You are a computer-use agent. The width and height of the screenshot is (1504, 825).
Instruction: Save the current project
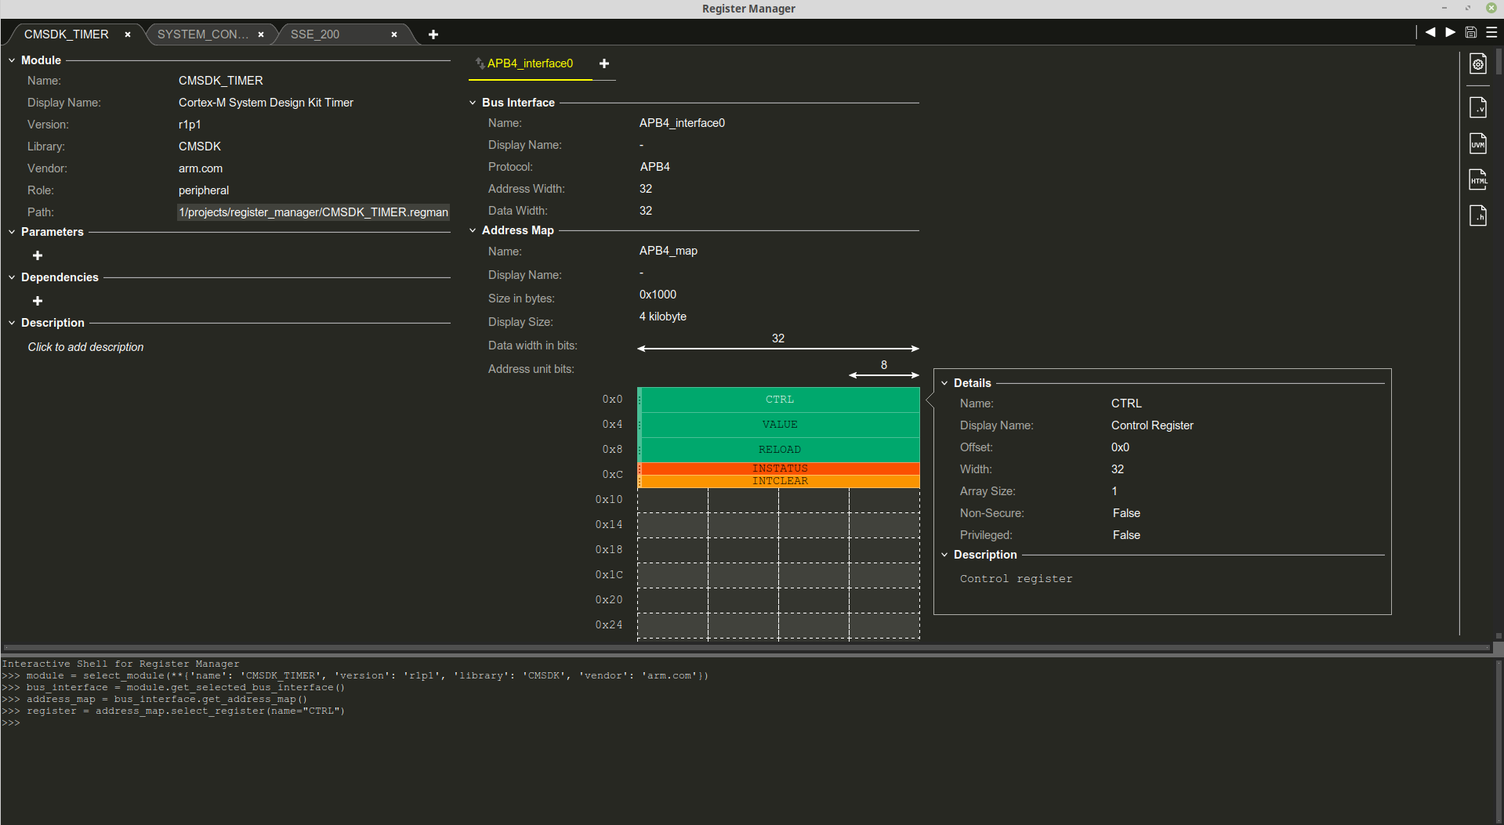point(1470,32)
